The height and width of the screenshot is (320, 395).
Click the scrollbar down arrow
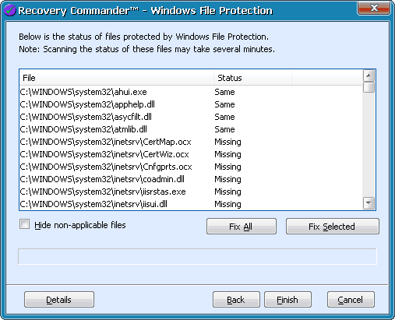click(369, 203)
